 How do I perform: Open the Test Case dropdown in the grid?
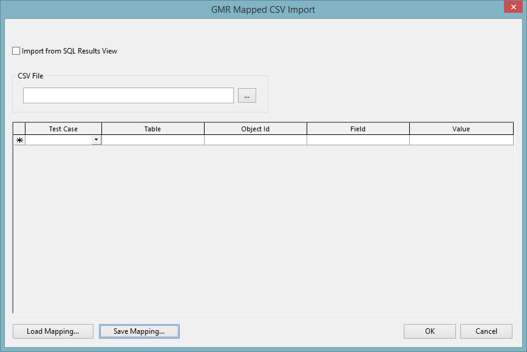click(x=96, y=140)
